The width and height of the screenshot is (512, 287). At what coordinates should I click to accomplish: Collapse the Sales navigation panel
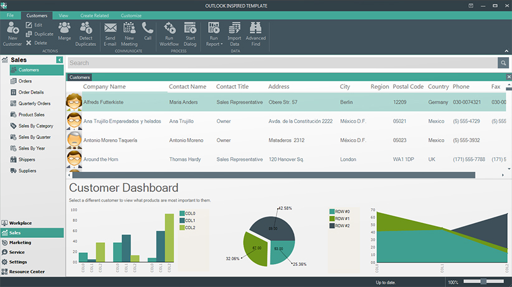tap(60, 60)
